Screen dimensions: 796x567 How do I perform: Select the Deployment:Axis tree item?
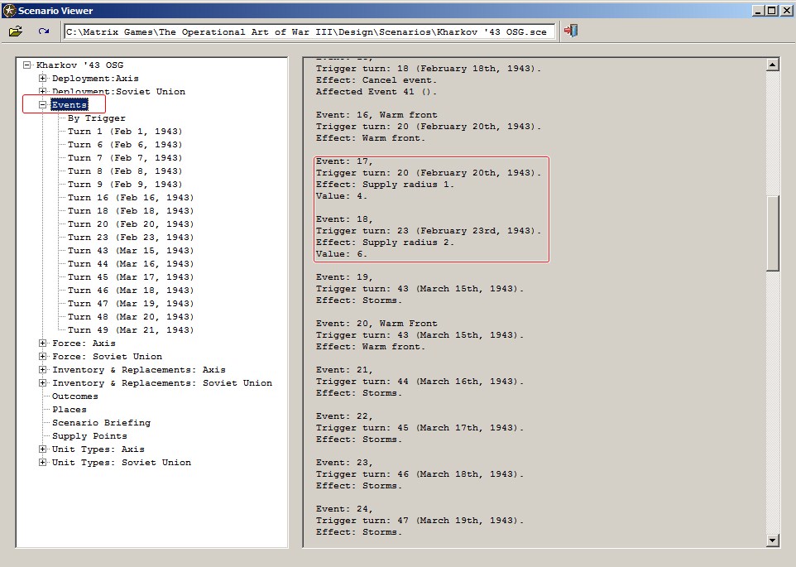point(95,78)
